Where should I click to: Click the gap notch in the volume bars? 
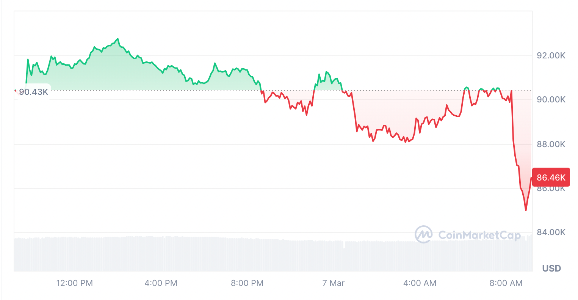[344, 245]
